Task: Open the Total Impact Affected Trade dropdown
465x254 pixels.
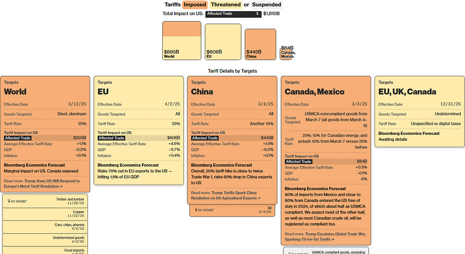Action: coord(233,14)
